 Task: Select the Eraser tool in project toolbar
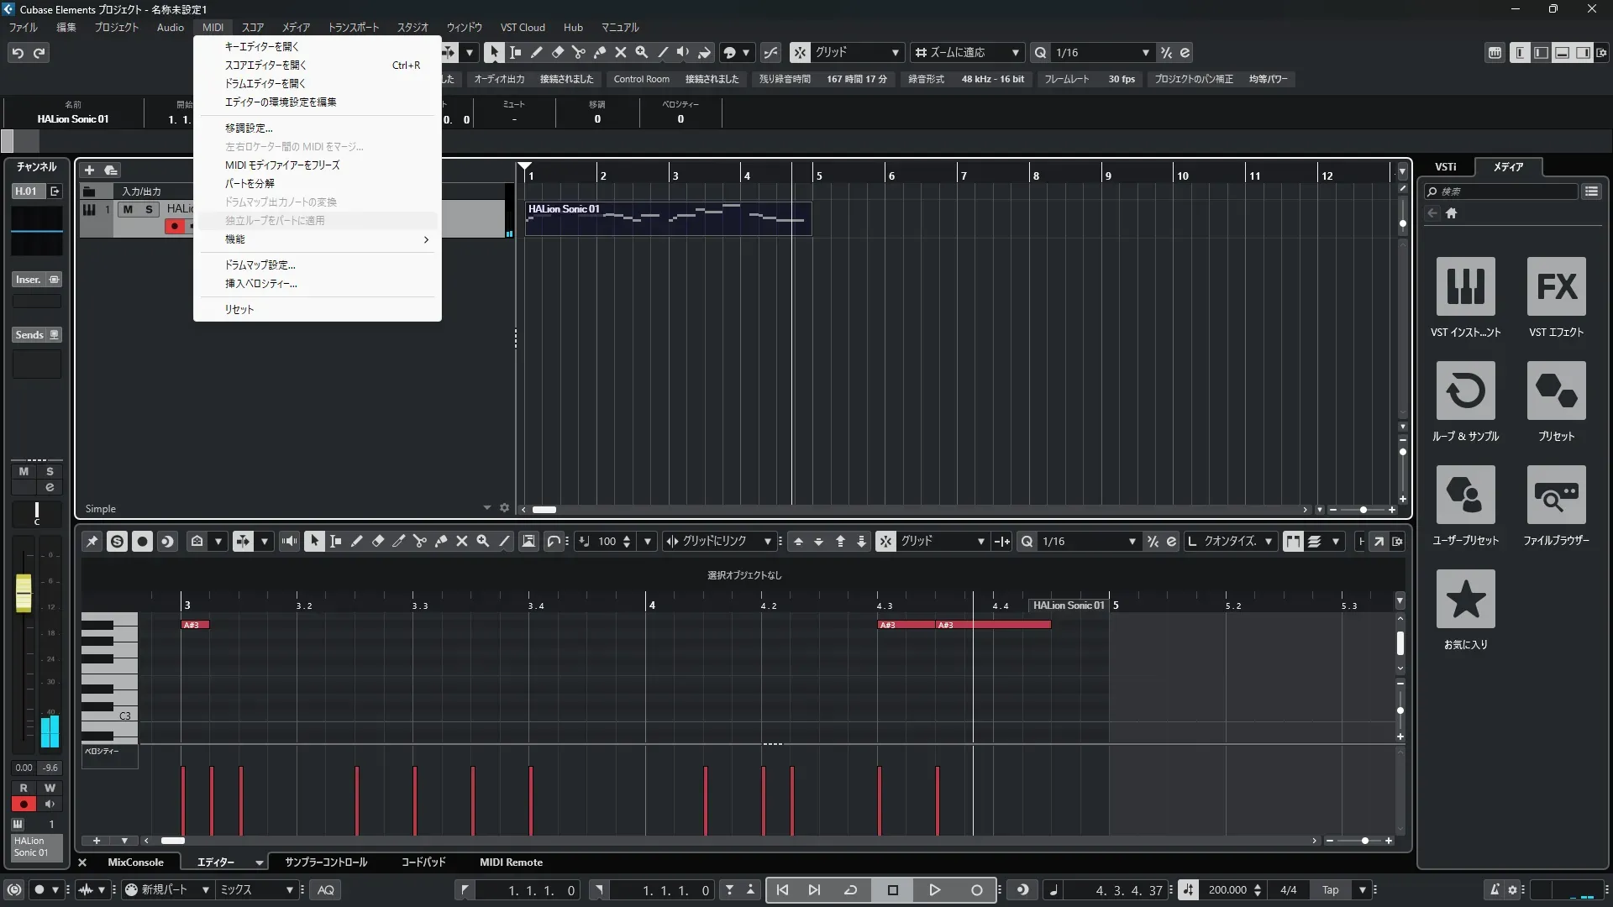coord(557,52)
